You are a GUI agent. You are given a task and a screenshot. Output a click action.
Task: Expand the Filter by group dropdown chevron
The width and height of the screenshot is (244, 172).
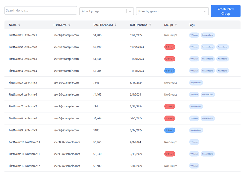point(205,11)
